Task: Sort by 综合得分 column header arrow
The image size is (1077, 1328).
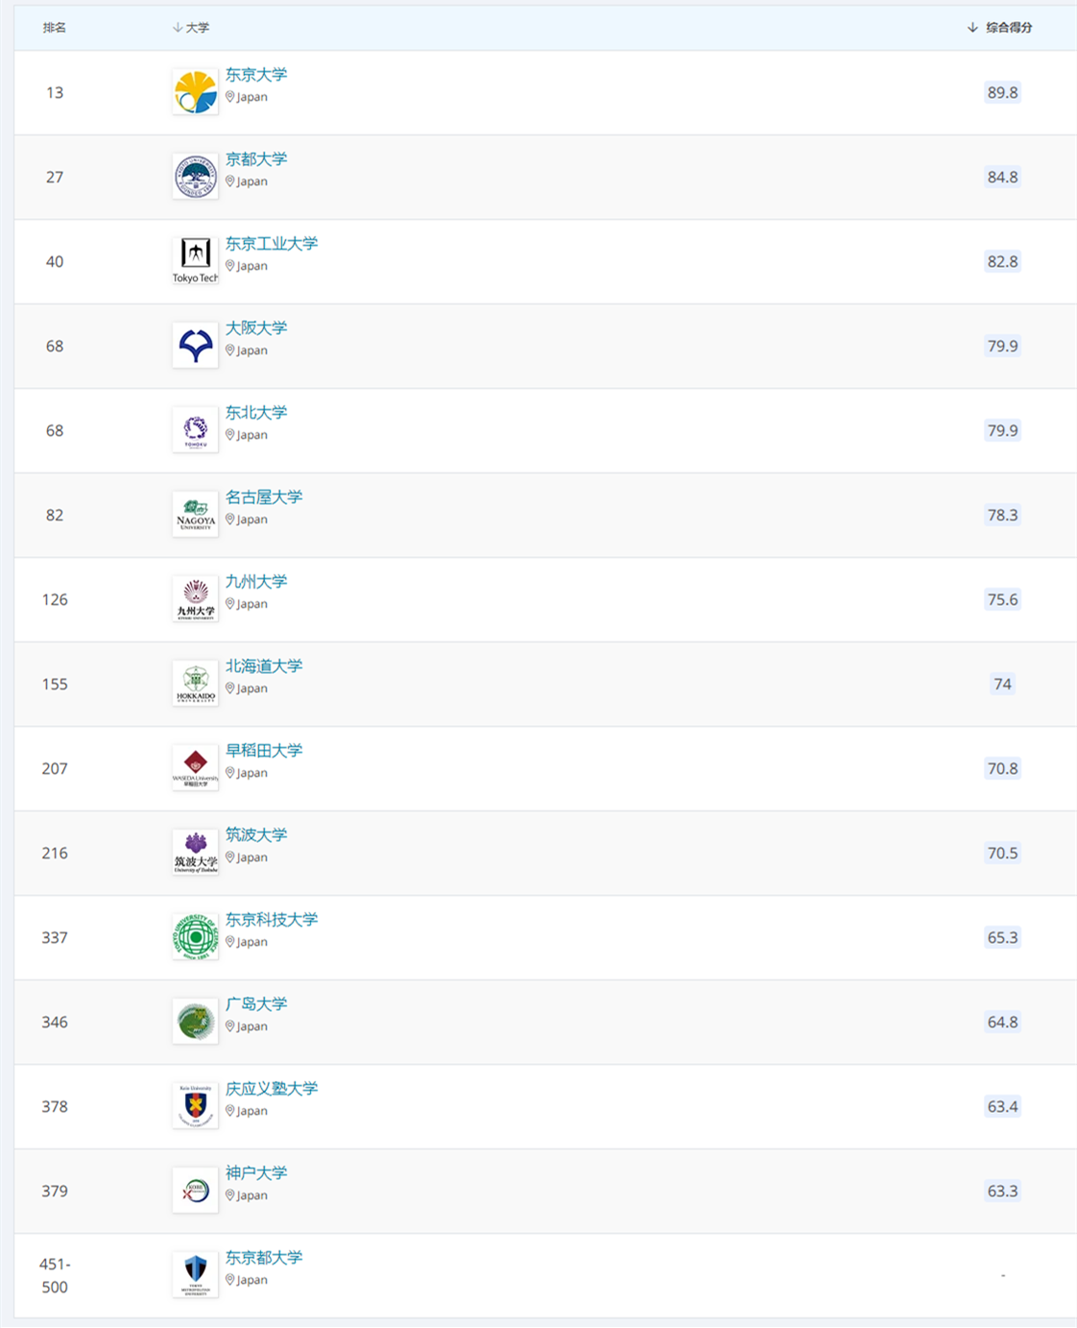Action: click(972, 28)
